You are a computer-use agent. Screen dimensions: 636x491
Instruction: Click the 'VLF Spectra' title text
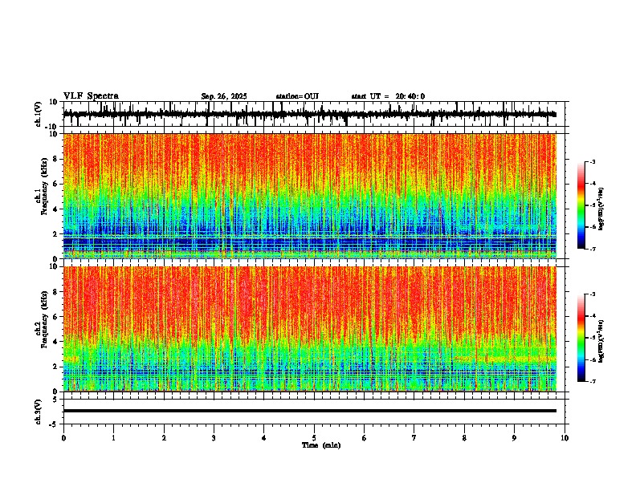(x=91, y=96)
